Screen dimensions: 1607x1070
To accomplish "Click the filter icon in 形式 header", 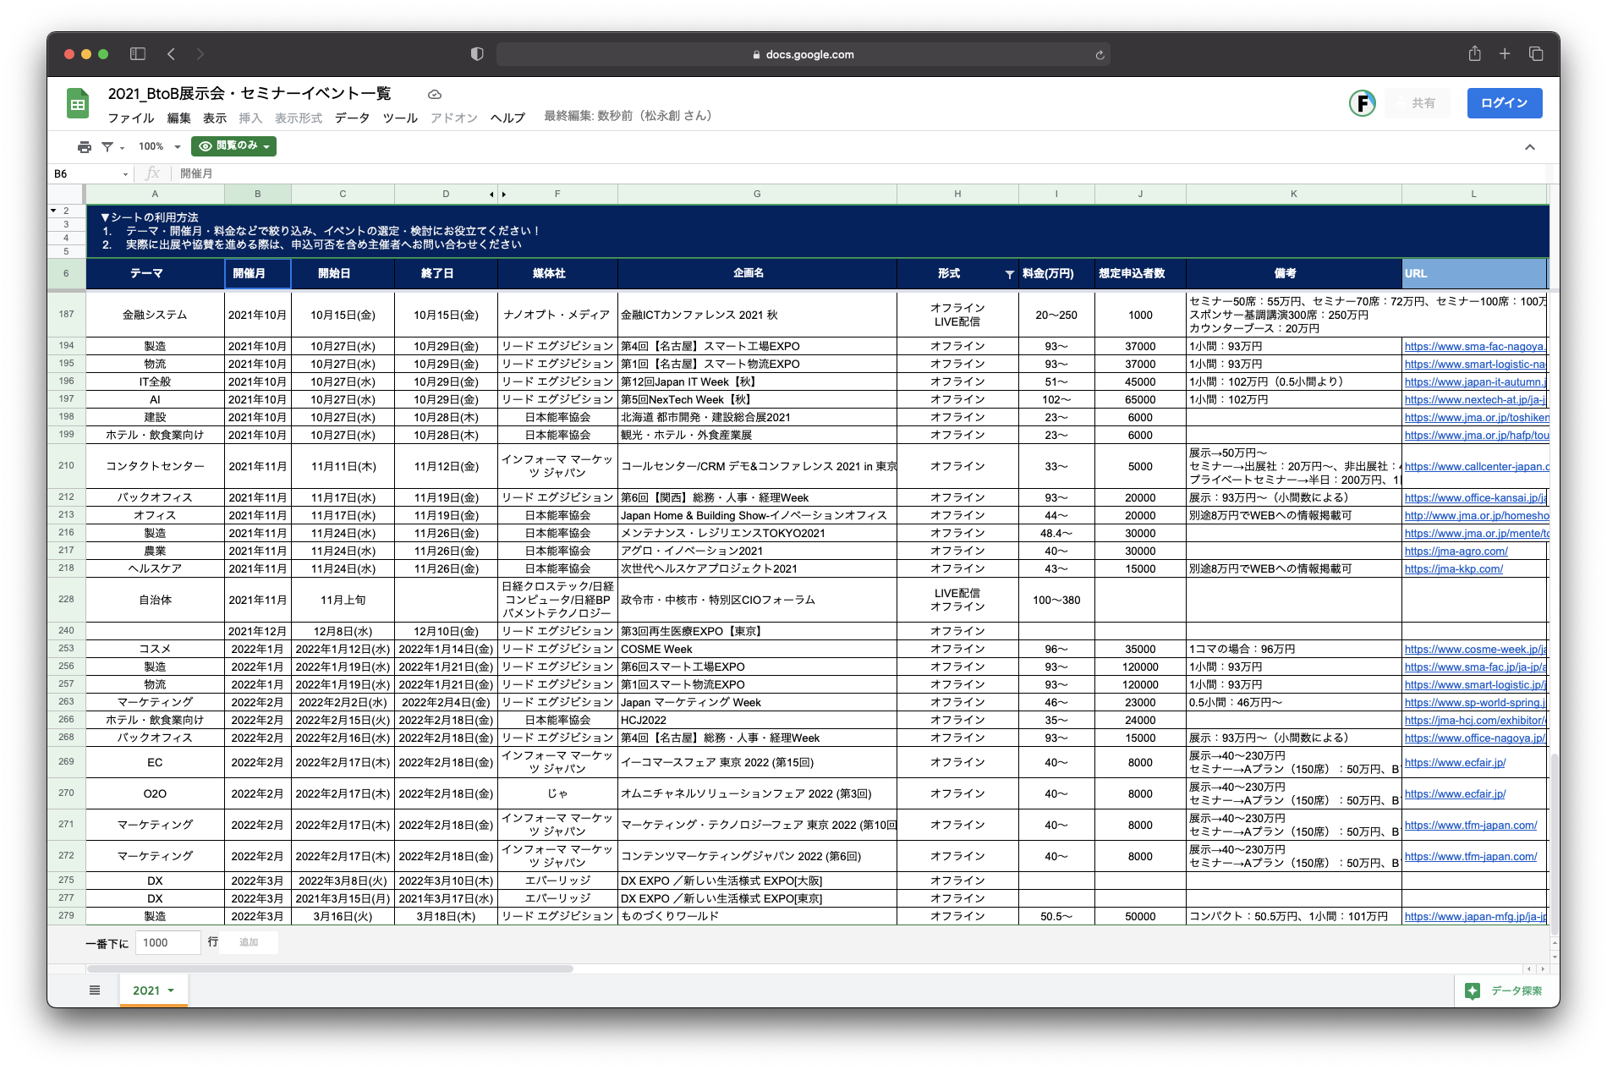I will click(1009, 274).
